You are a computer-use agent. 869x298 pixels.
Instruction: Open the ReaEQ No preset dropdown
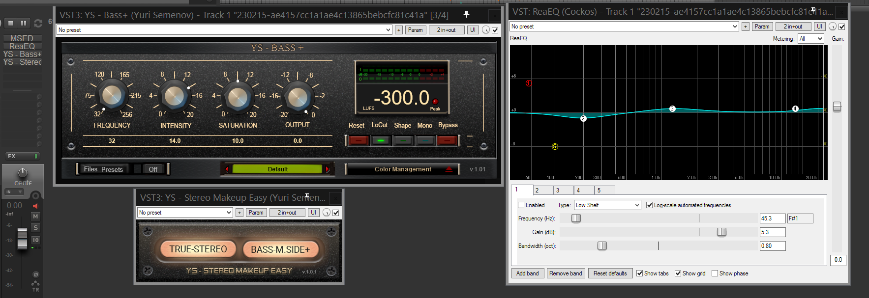624,27
